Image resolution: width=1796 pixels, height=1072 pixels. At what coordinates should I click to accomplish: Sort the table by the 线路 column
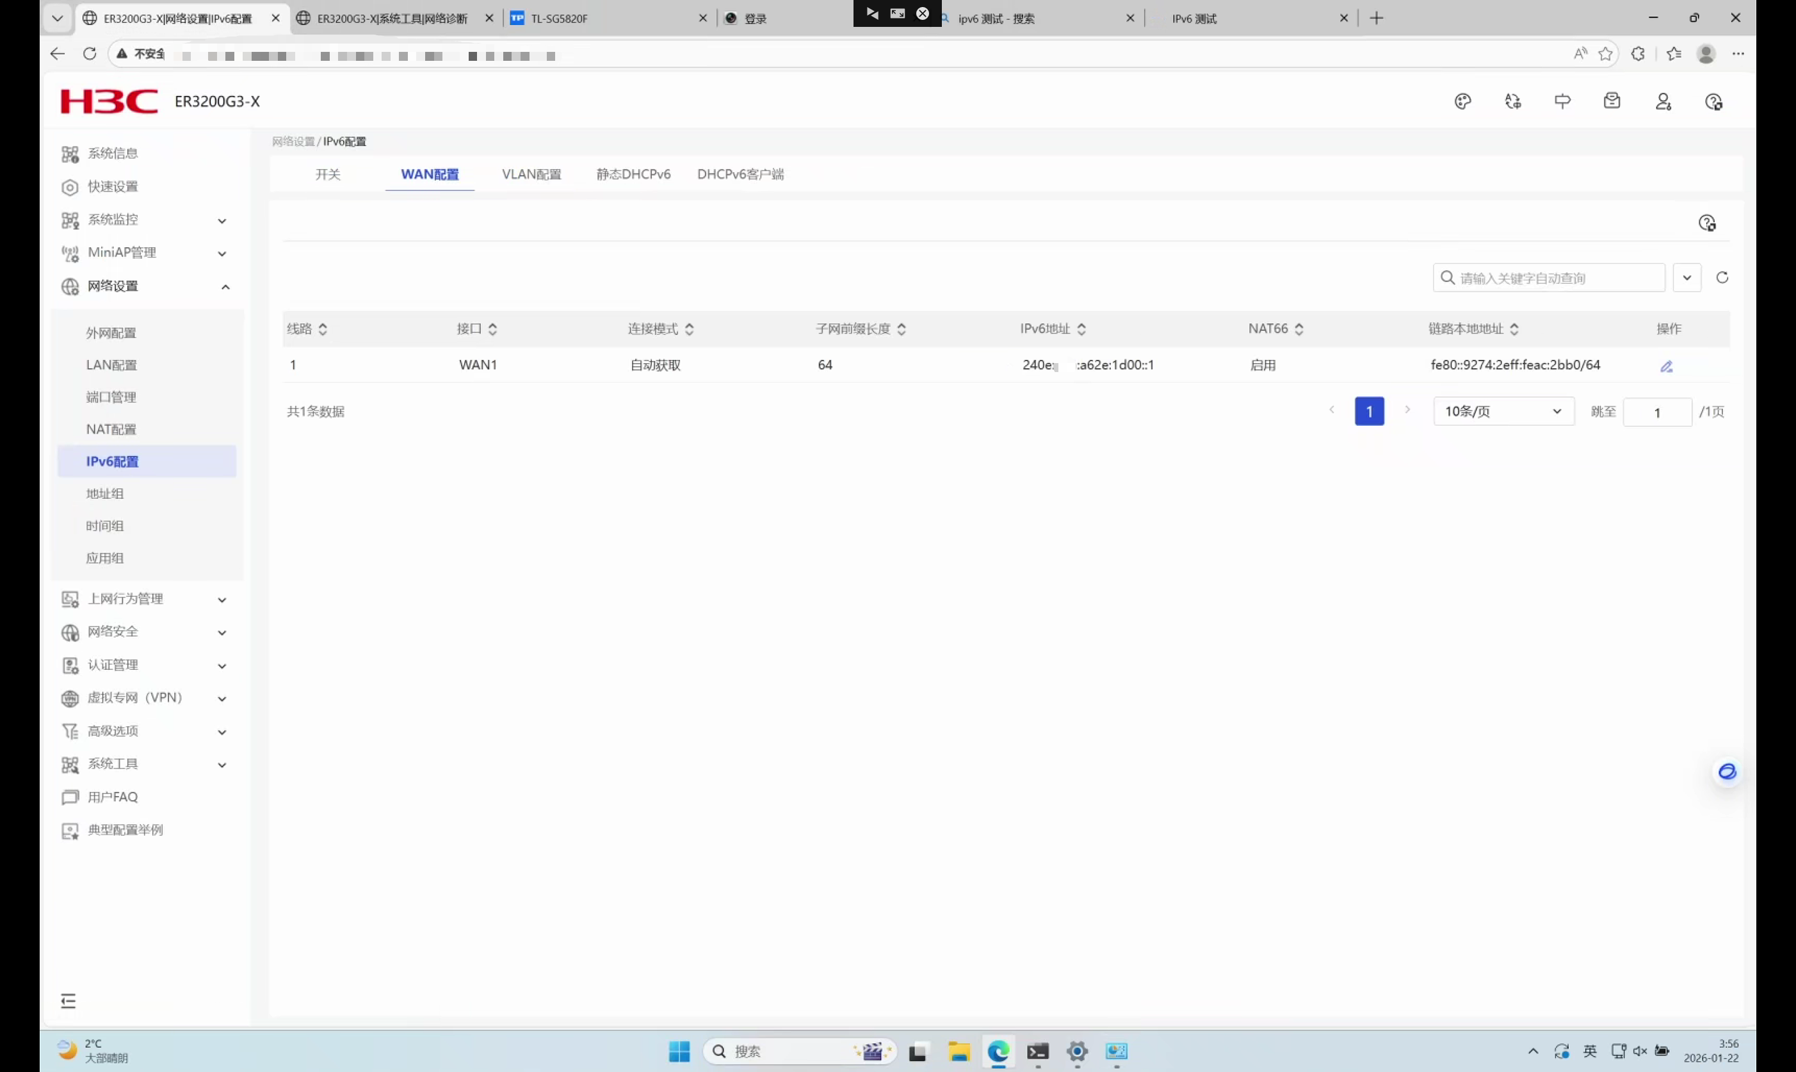323,329
